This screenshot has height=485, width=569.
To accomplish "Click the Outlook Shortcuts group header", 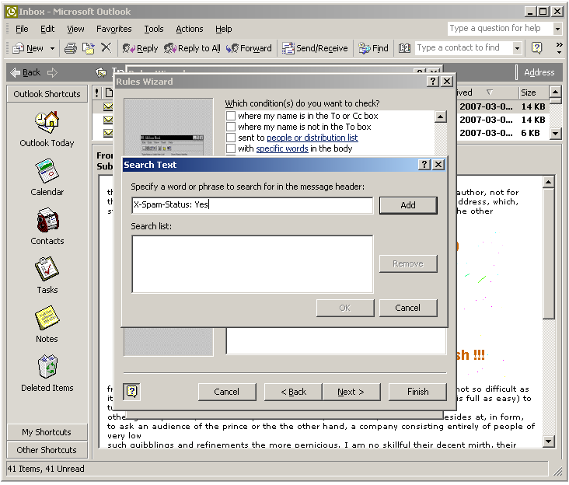I will pyautogui.click(x=47, y=94).
